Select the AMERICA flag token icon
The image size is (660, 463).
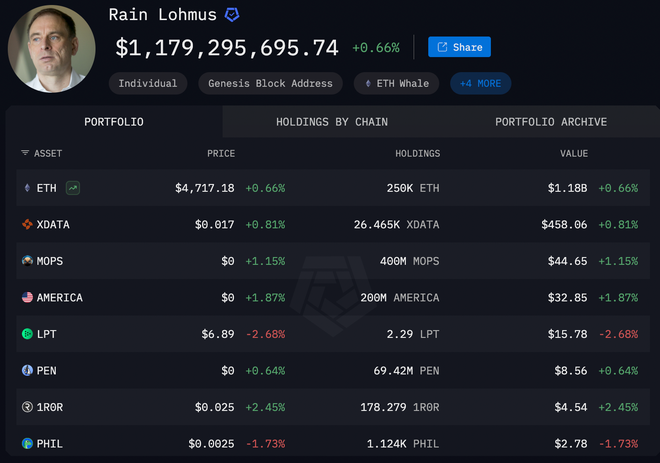tap(27, 297)
